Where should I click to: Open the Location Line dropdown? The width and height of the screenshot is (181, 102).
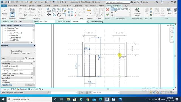23,22
